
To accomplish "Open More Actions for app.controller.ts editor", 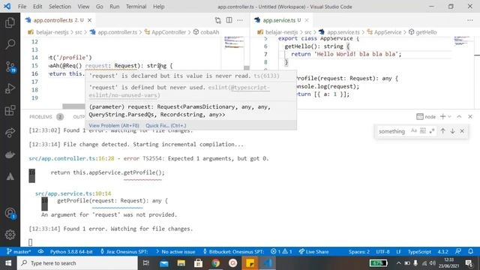I will pos(240,20).
